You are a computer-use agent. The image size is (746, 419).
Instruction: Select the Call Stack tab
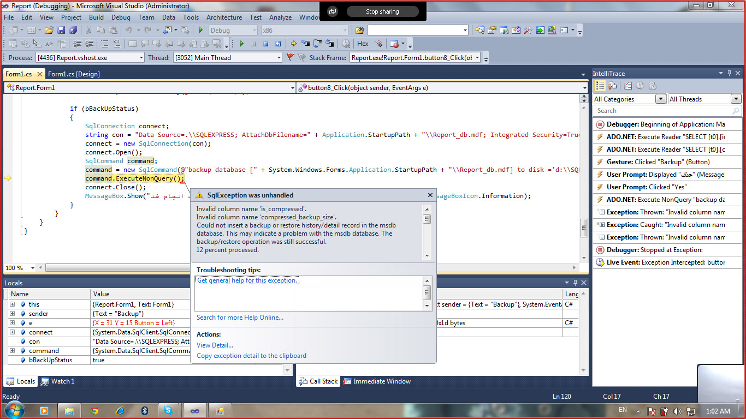click(x=319, y=381)
